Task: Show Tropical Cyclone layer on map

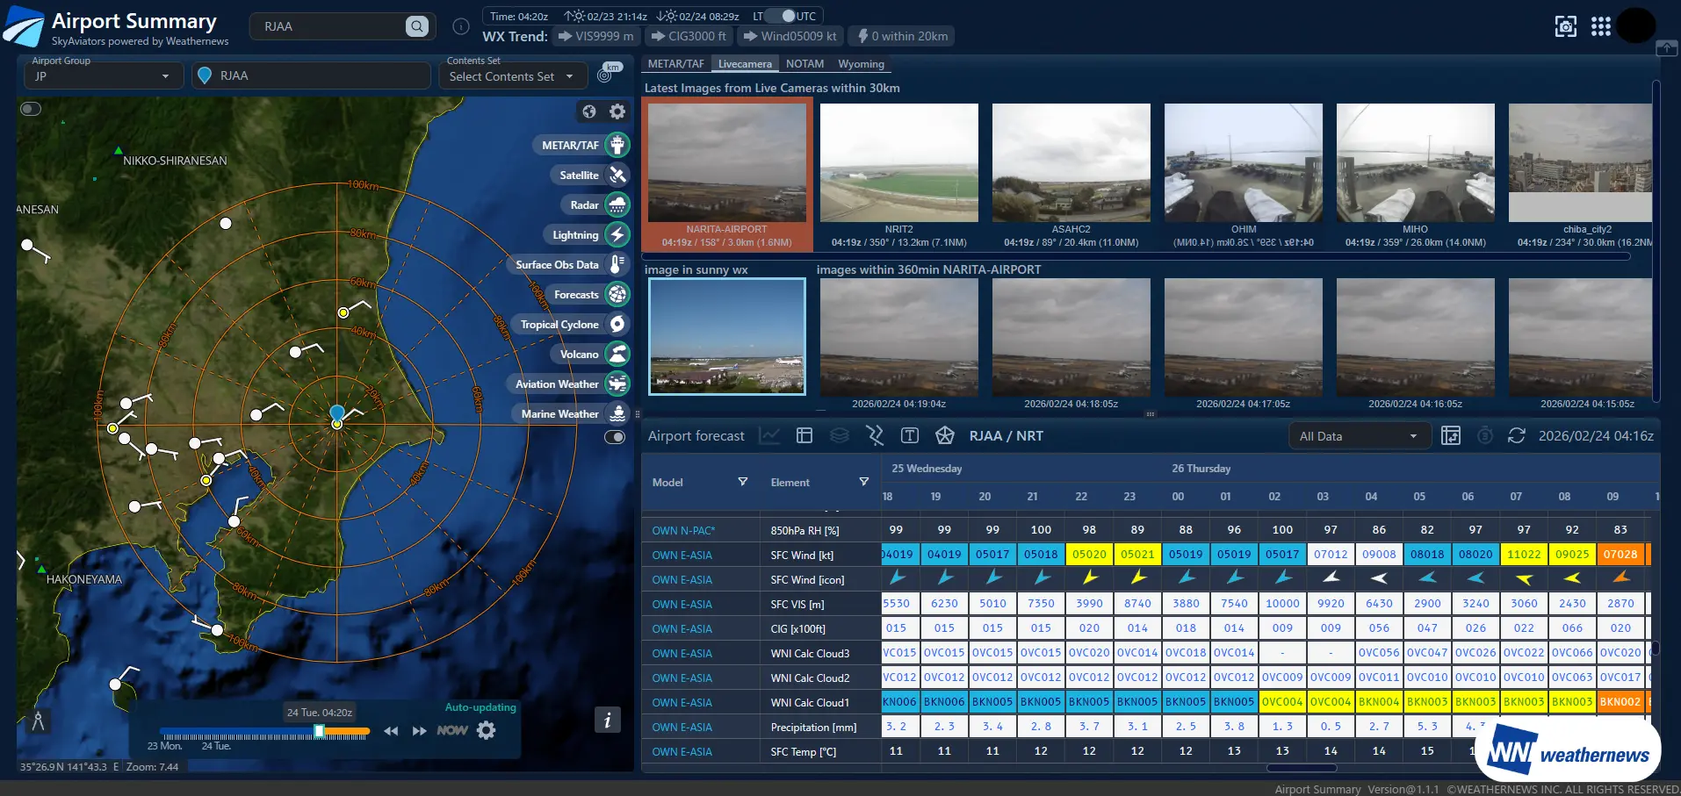Action: [x=617, y=325]
